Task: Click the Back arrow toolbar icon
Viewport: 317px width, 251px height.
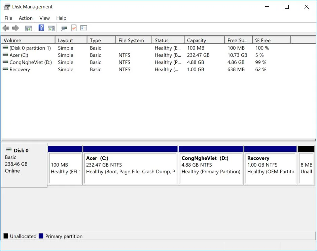Action: tap(6, 28)
